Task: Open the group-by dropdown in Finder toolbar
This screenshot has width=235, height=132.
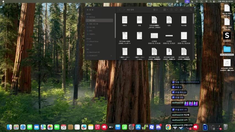Action: 165,10
